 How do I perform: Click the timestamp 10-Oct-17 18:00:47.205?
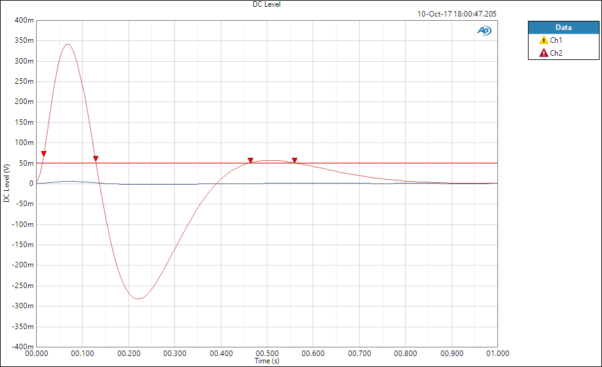pos(457,14)
